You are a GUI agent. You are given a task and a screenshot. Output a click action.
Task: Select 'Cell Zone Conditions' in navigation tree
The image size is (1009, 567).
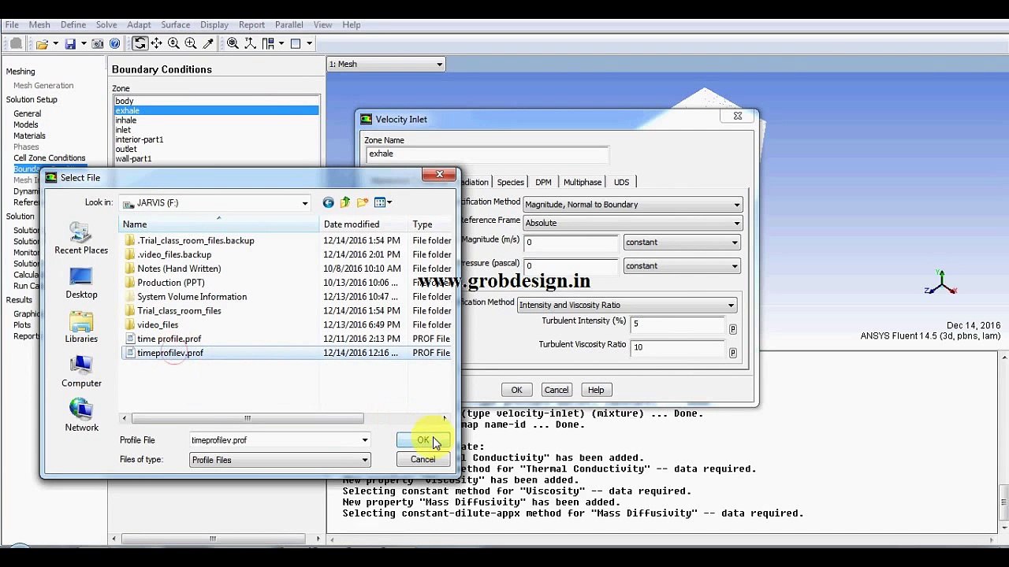click(49, 158)
